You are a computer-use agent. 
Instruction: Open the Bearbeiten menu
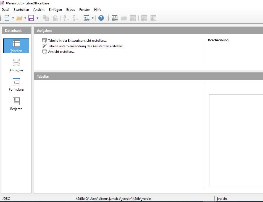pyautogui.click(x=21, y=10)
